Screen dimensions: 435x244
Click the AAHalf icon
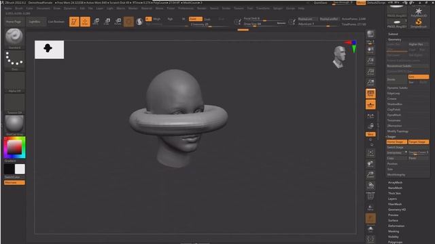[x=370, y=83]
